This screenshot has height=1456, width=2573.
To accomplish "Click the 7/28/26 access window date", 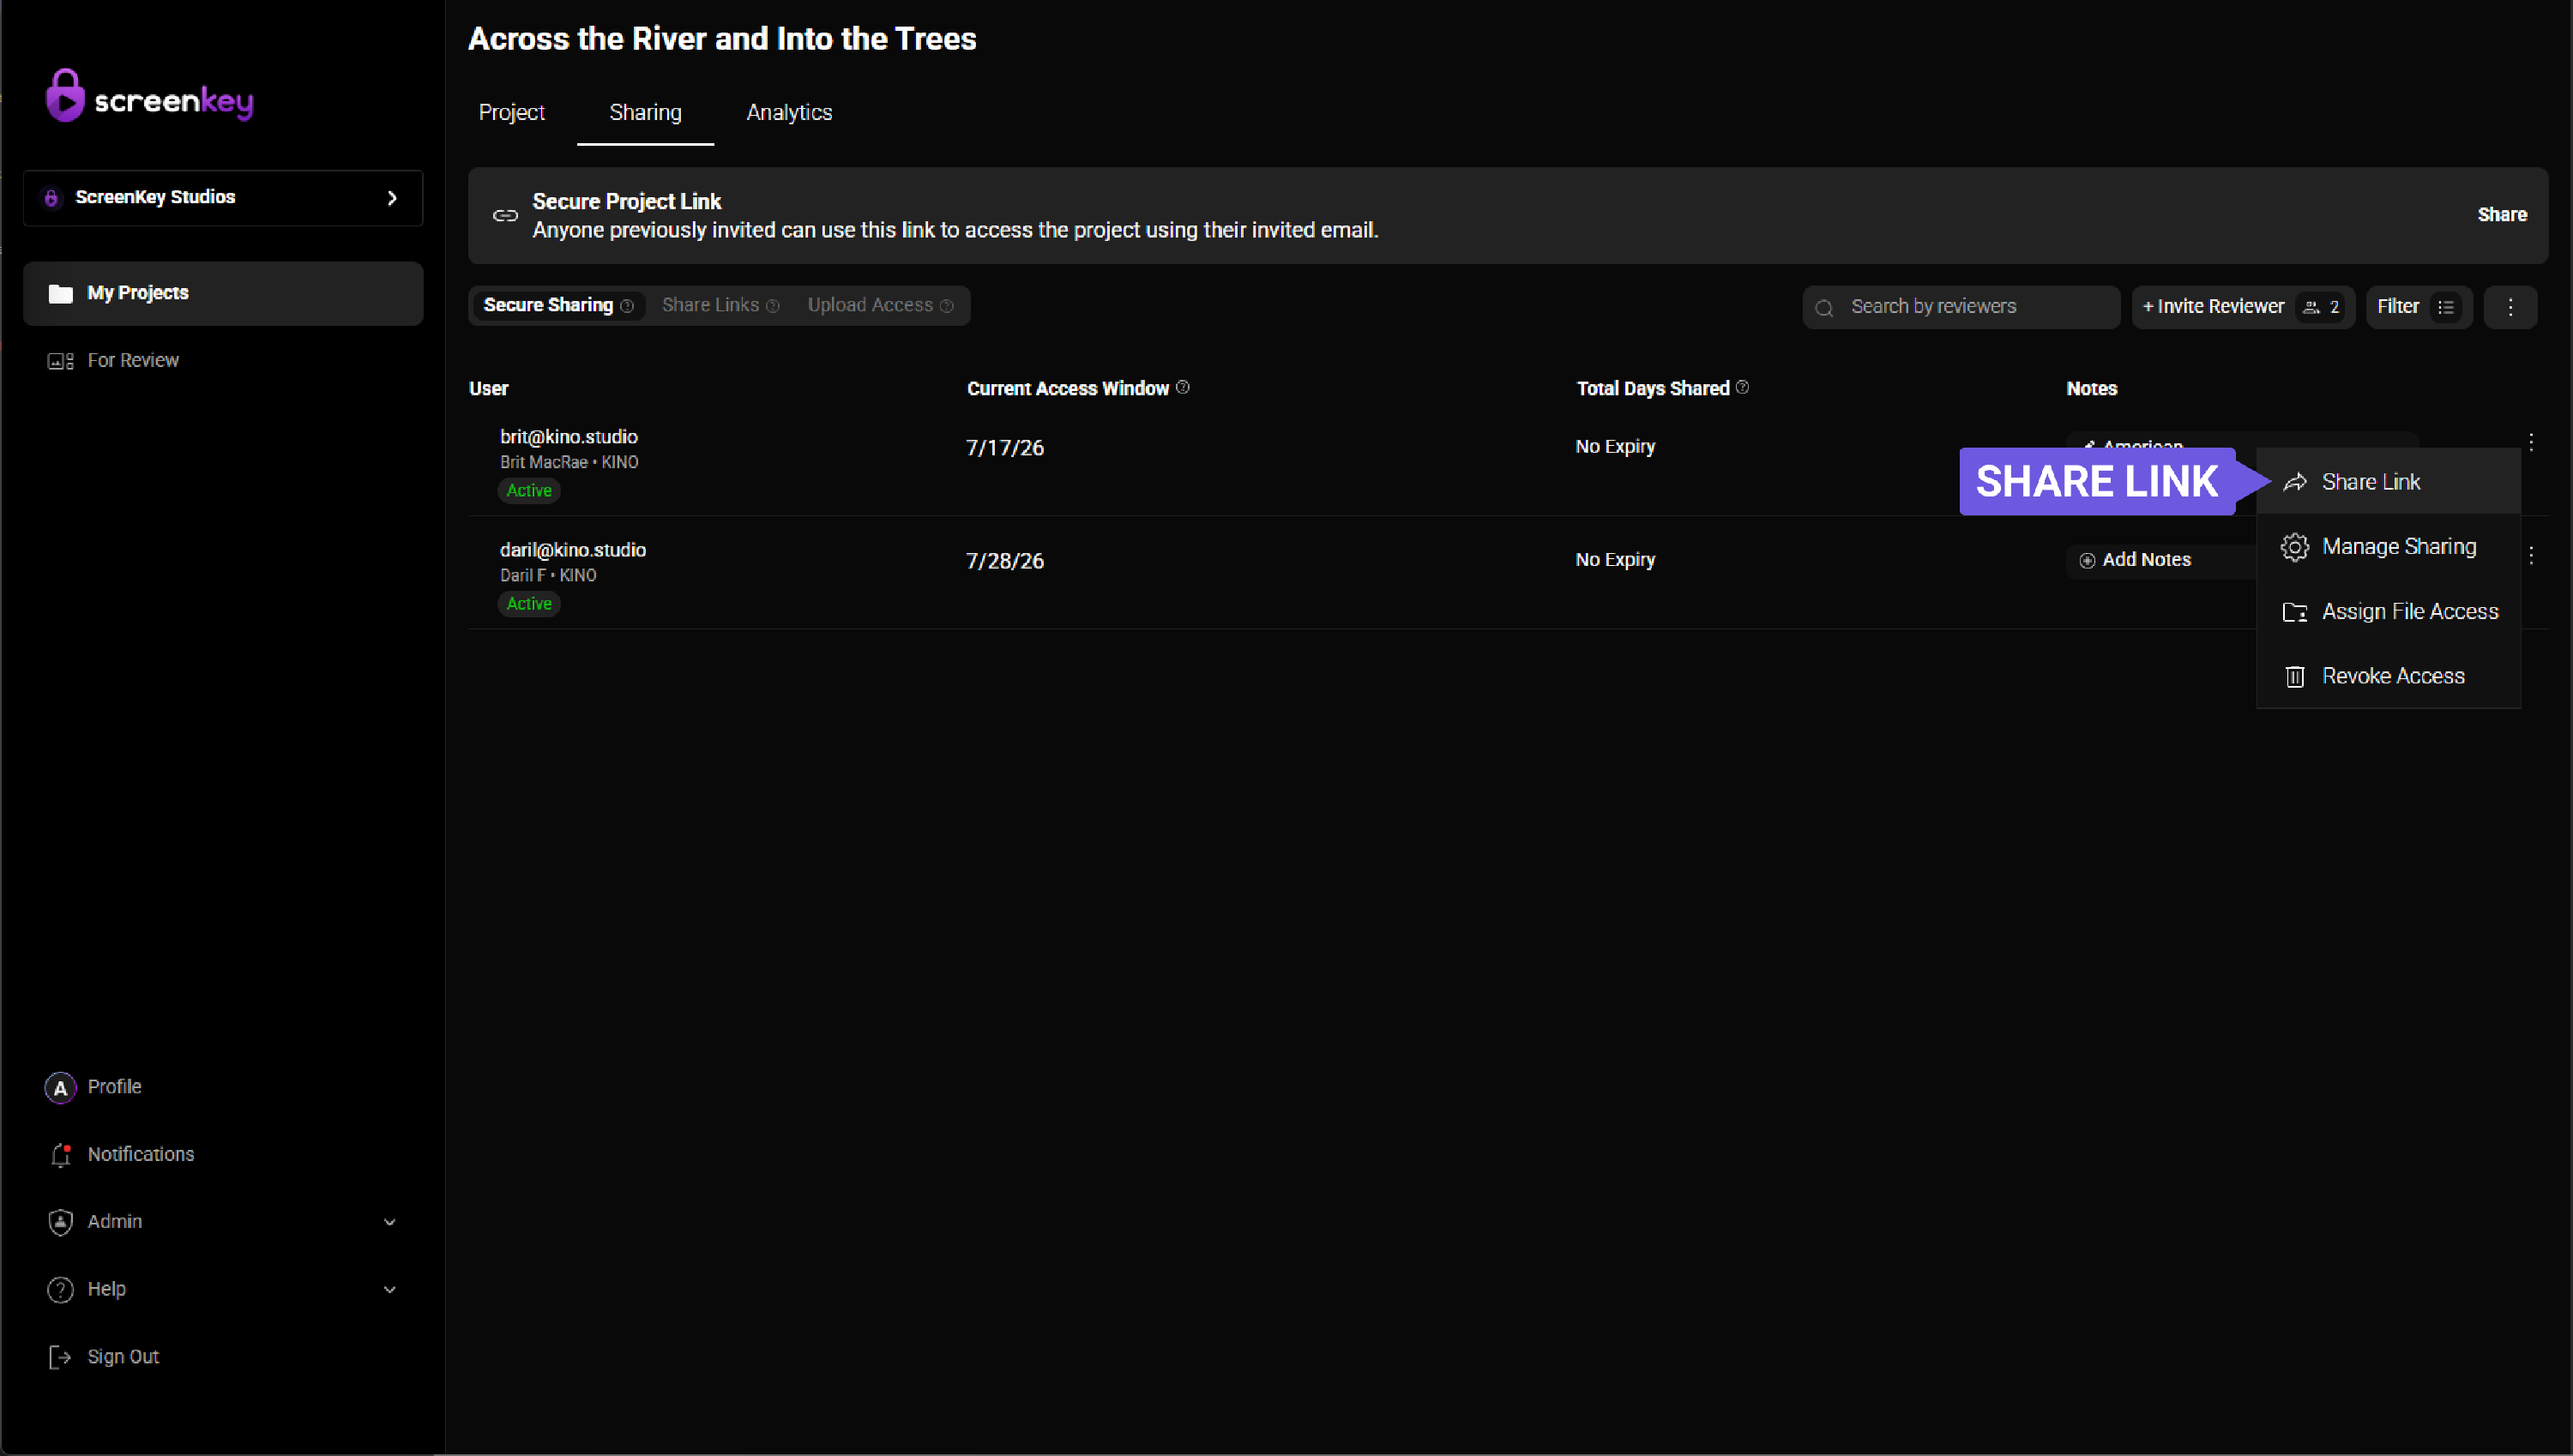I will click(x=1005, y=561).
